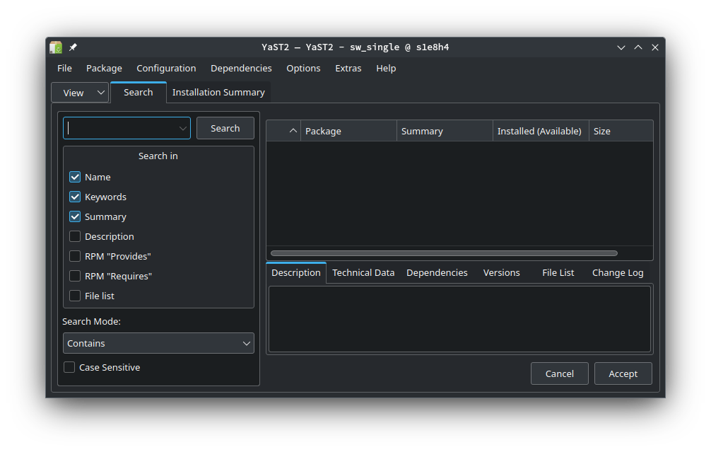Enable the Description search checkbox

pos(74,236)
